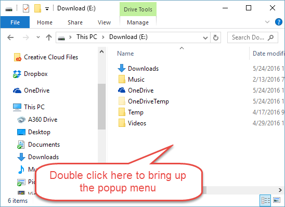Open the recent locations dropdown arrow
This screenshot has width=285, height=207.
point(38,37)
